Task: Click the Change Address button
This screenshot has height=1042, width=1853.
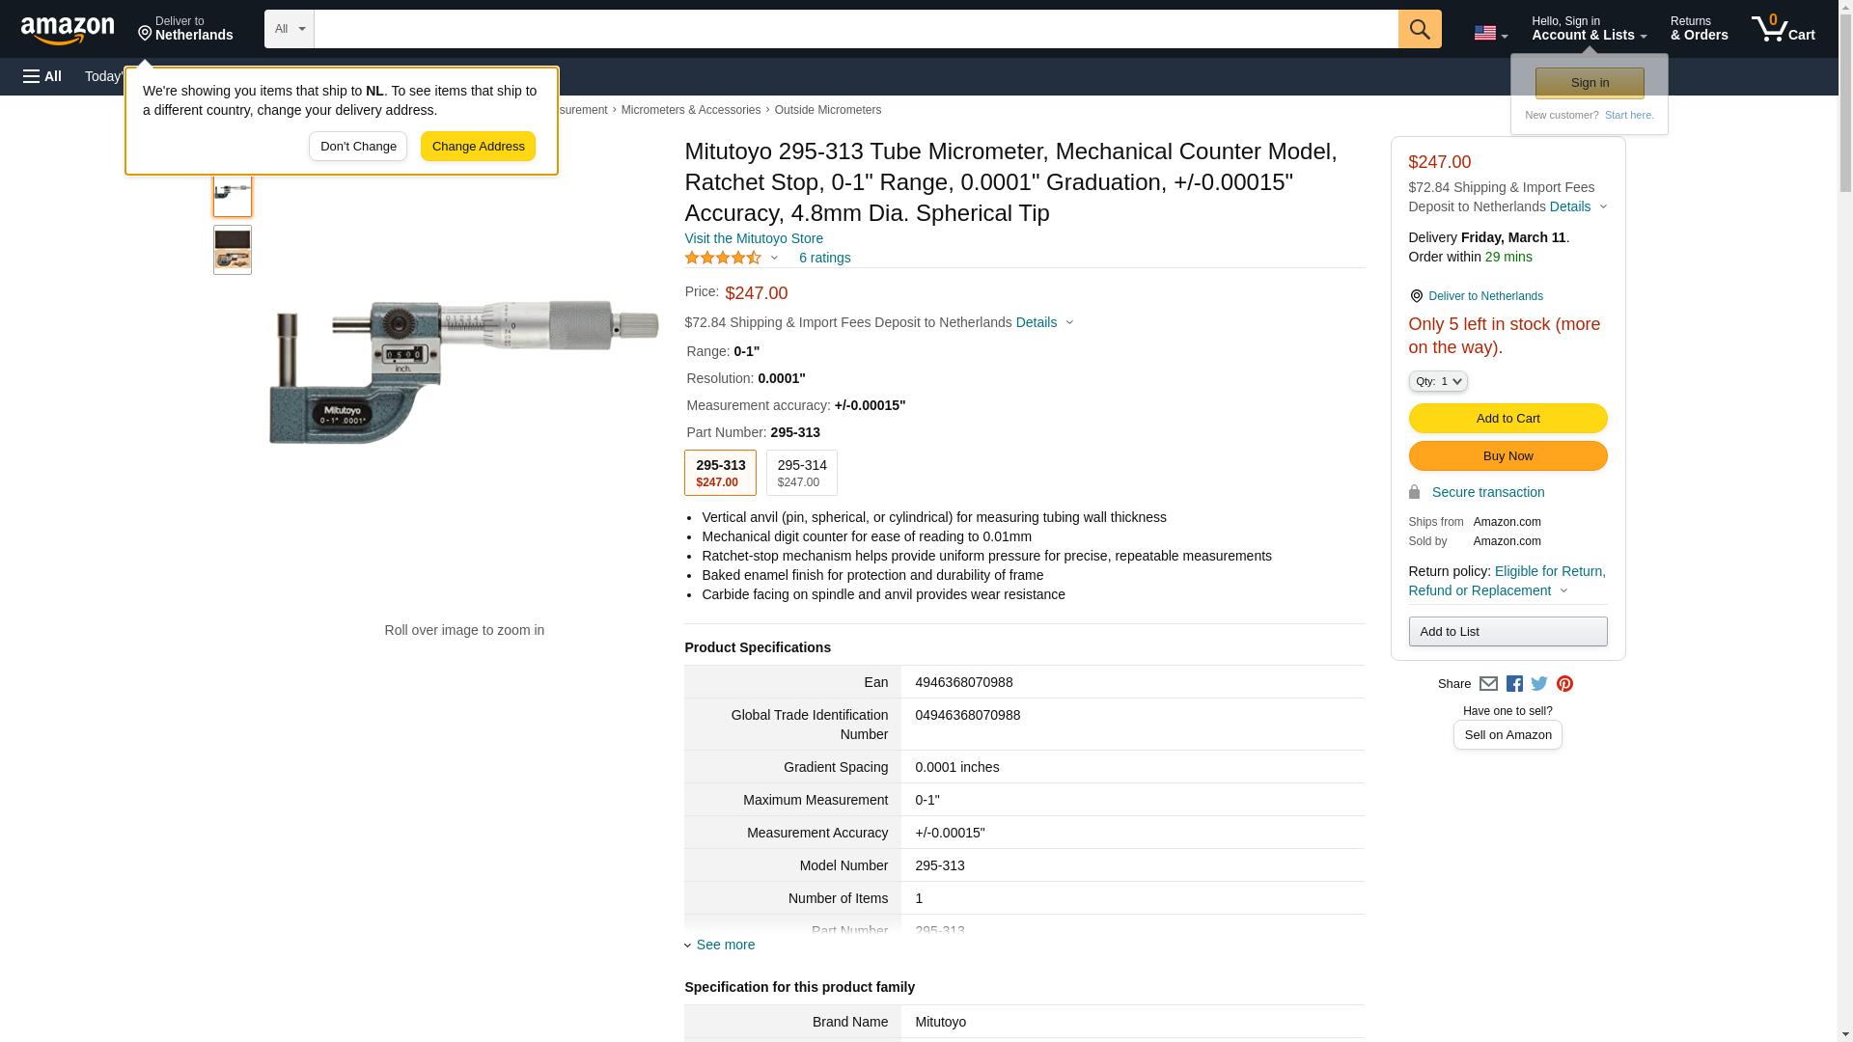Action: [x=478, y=147]
